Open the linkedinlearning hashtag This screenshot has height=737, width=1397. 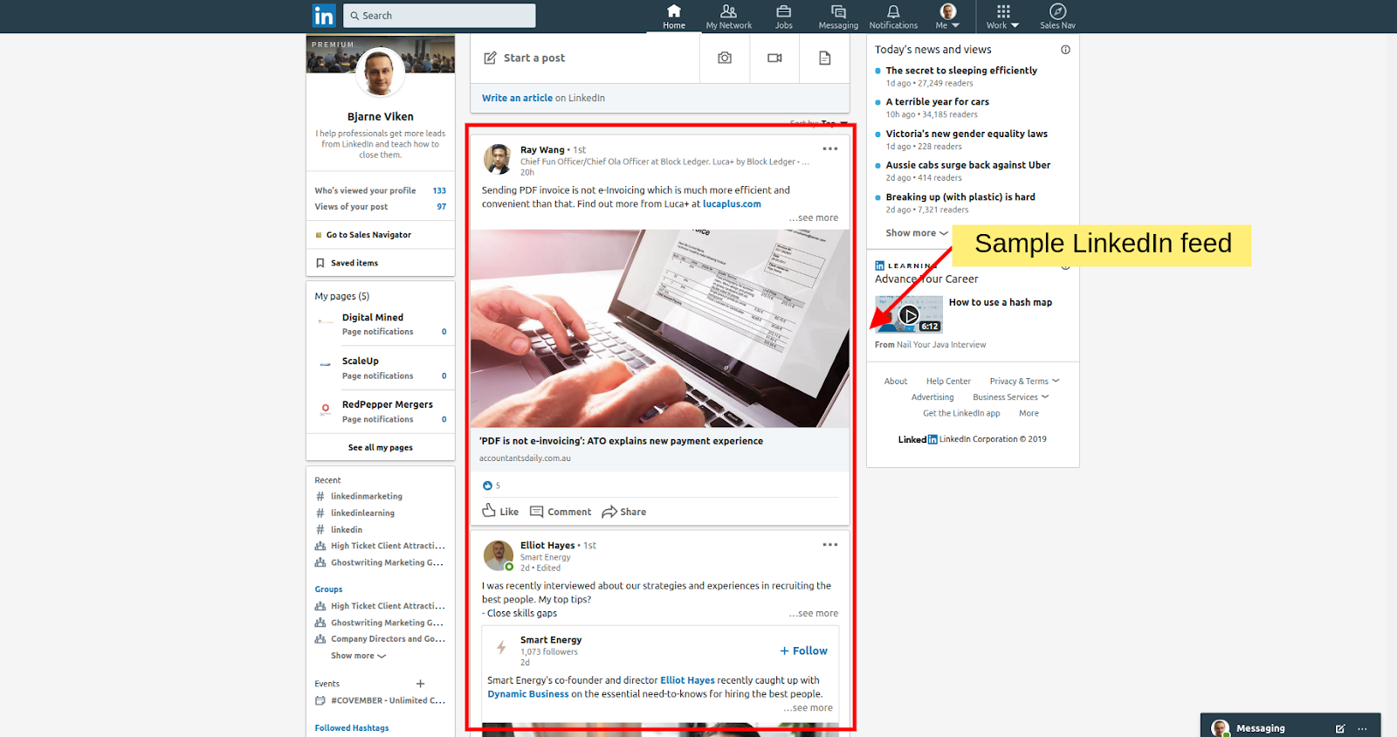(x=361, y=513)
